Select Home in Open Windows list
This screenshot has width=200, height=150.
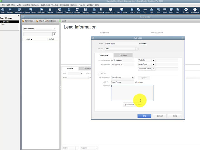10,24
